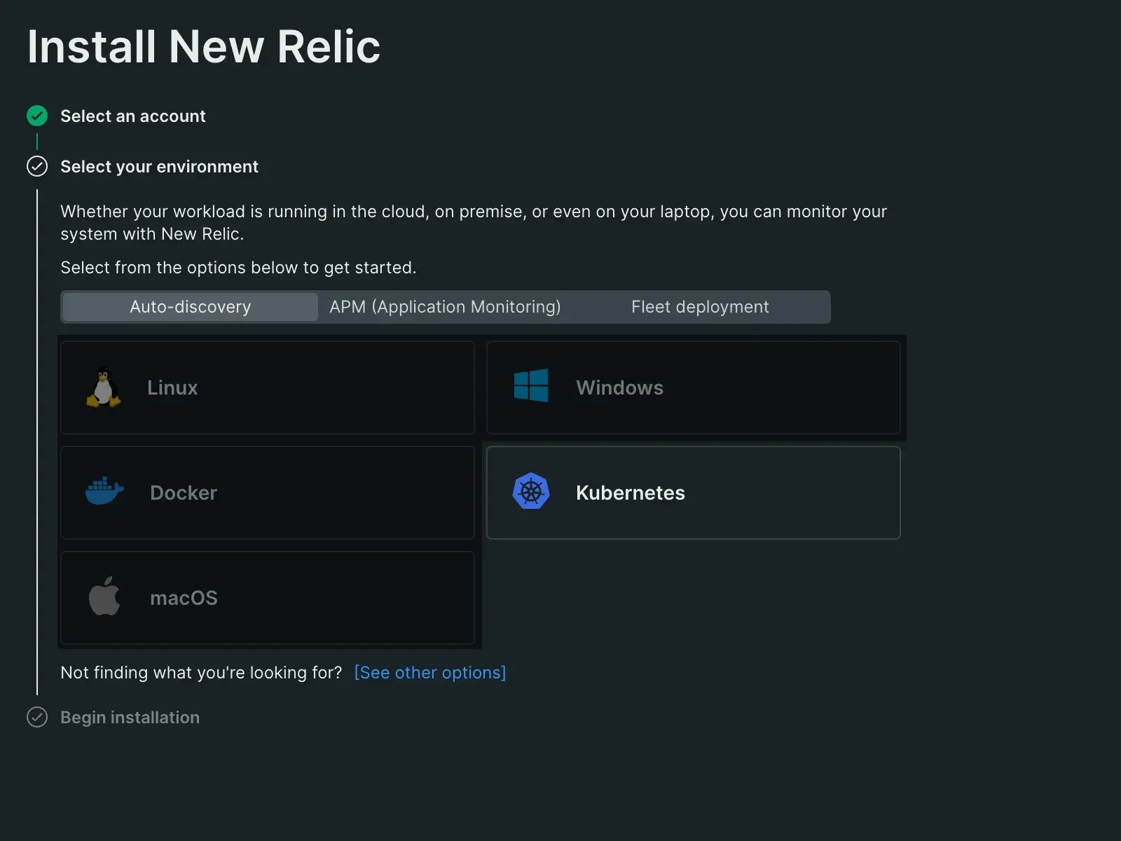Click the Windows logo icon

click(x=531, y=386)
